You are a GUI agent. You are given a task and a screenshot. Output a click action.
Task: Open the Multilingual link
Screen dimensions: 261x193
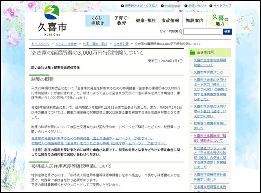point(173,6)
